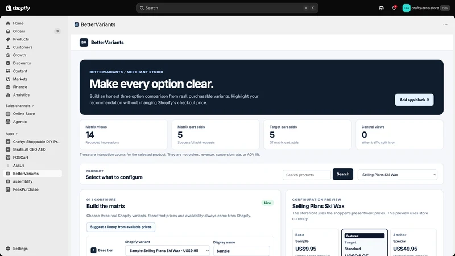Click the BV logo badge
The width and height of the screenshot is (455, 256).
click(84, 42)
